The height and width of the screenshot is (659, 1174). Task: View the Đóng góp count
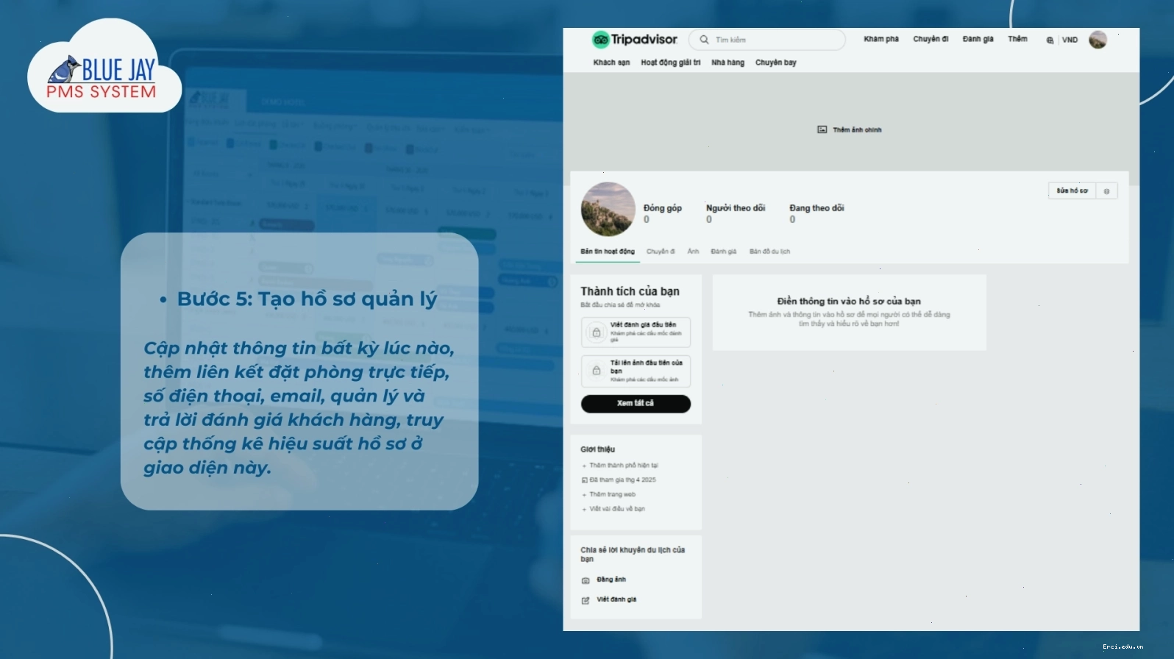click(x=662, y=213)
